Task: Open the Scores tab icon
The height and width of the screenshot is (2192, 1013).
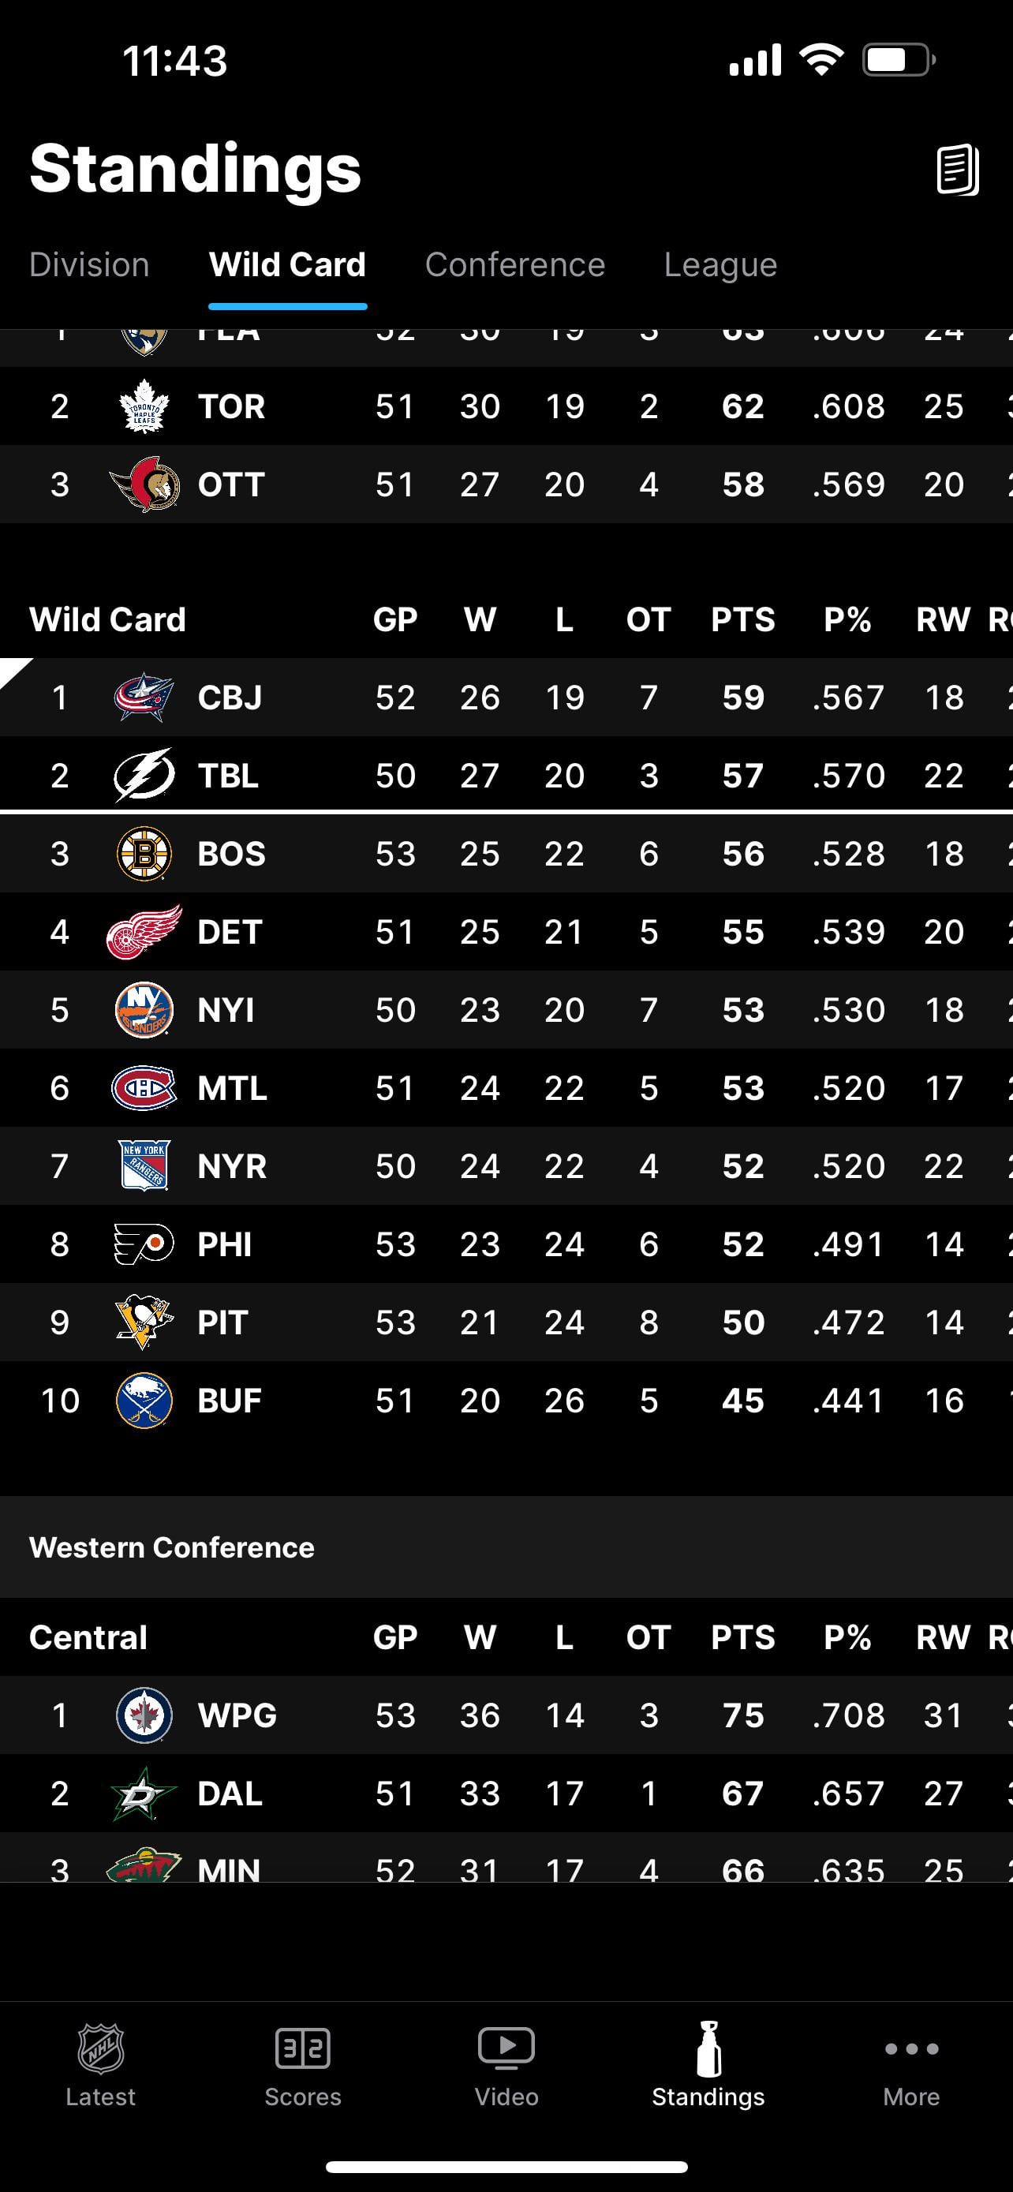Action: coord(303,2048)
